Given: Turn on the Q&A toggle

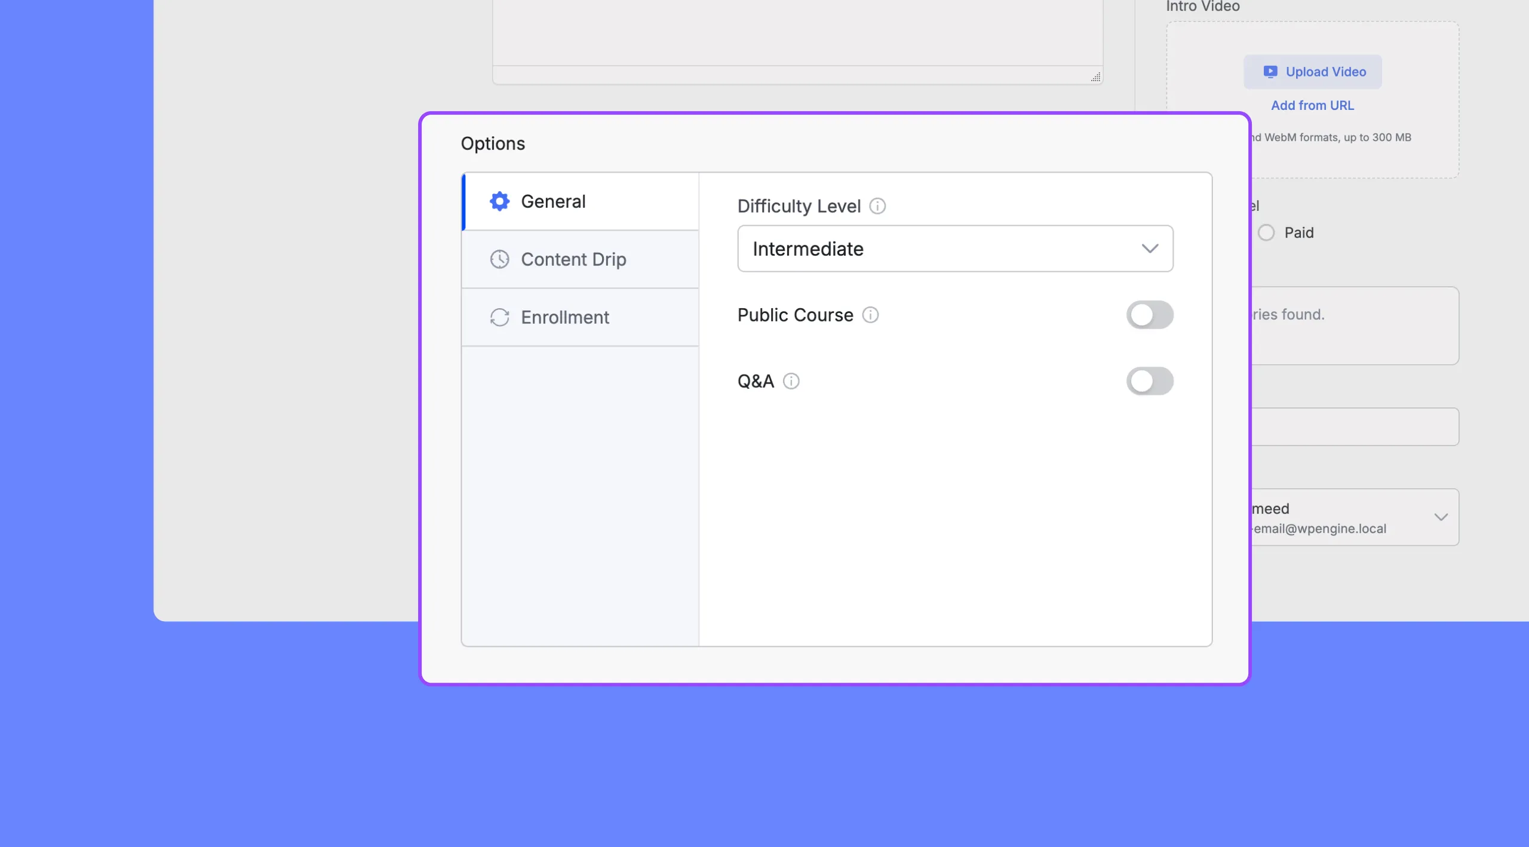Looking at the screenshot, I should [1150, 381].
